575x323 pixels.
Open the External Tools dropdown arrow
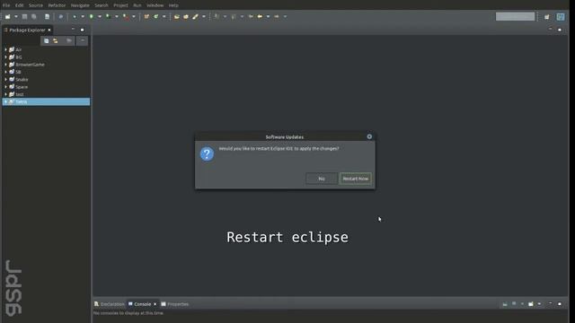coord(134,16)
